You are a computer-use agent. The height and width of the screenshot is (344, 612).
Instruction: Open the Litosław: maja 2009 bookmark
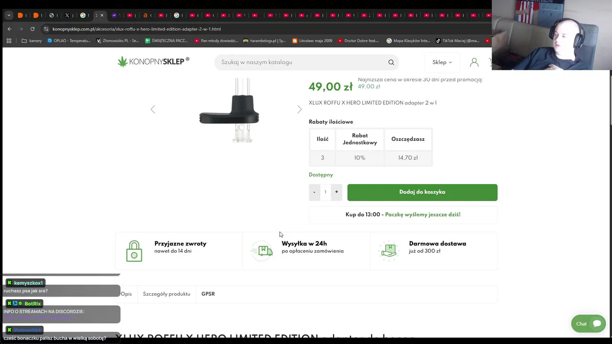click(x=313, y=41)
